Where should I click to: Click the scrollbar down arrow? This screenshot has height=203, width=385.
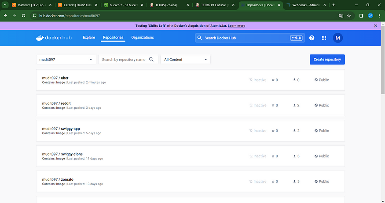pyautogui.click(x=383, y=201)
